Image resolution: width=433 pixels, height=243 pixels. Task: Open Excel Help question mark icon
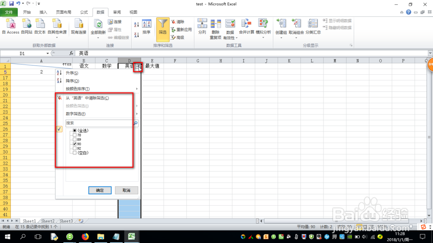point(408,12)
